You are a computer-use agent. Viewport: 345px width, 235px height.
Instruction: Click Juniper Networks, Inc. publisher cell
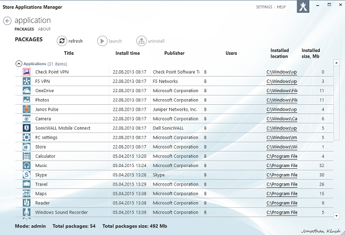175,109
